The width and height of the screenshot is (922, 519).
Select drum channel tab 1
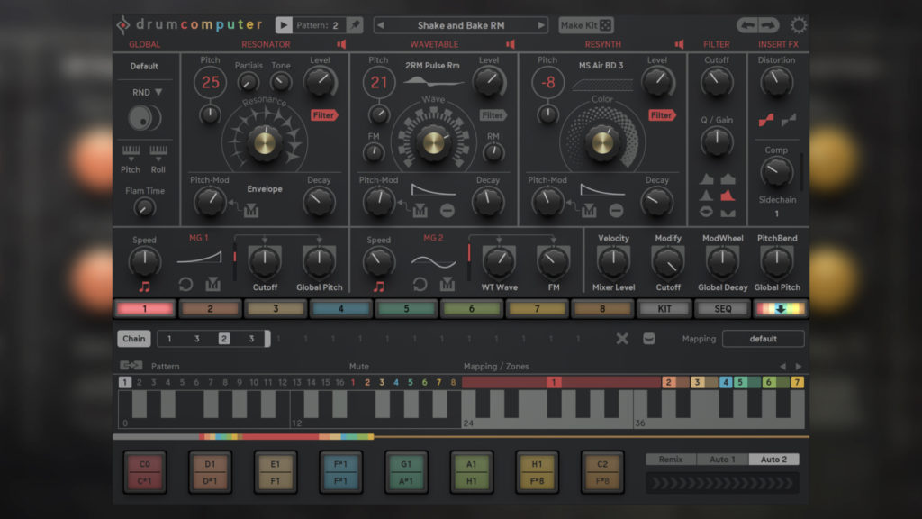click(x=145, y=309)
